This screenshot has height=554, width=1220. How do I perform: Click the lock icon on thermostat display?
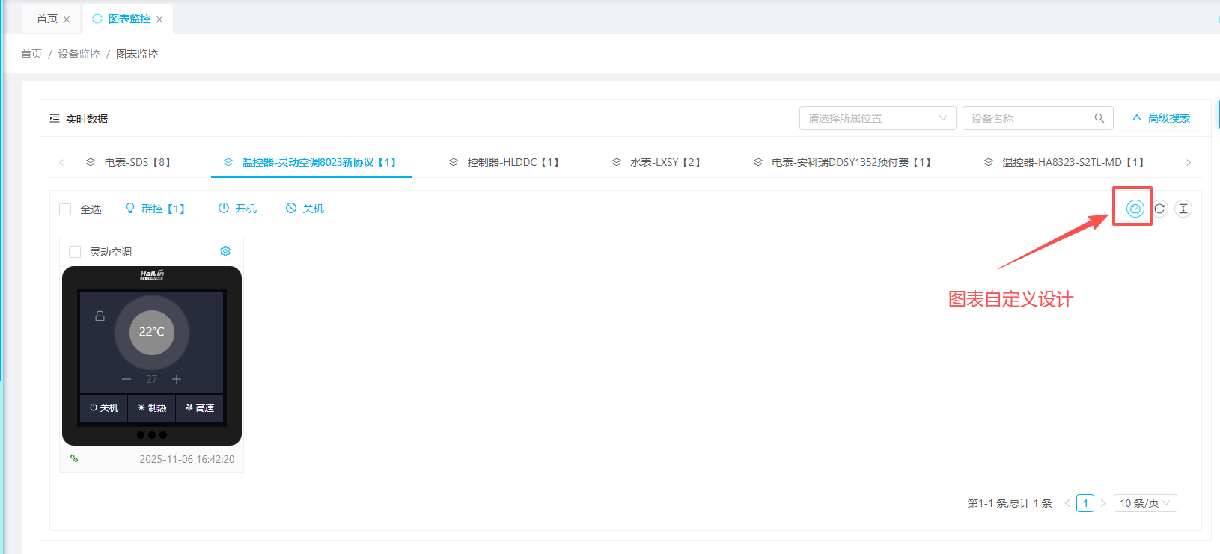pos(100,316)
